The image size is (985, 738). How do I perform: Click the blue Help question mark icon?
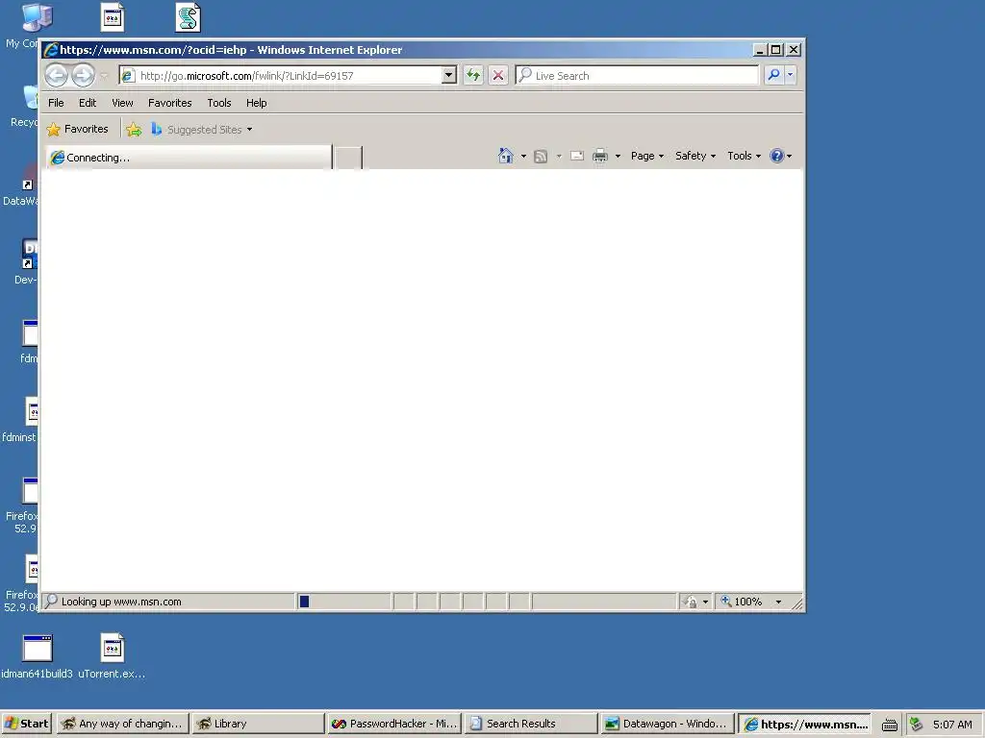coord(777,156)
